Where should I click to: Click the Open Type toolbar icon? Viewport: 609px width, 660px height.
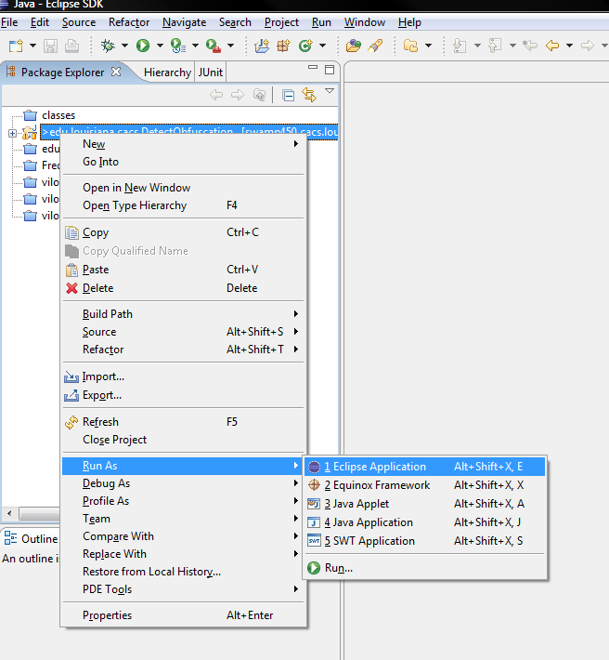coord(354,46)
